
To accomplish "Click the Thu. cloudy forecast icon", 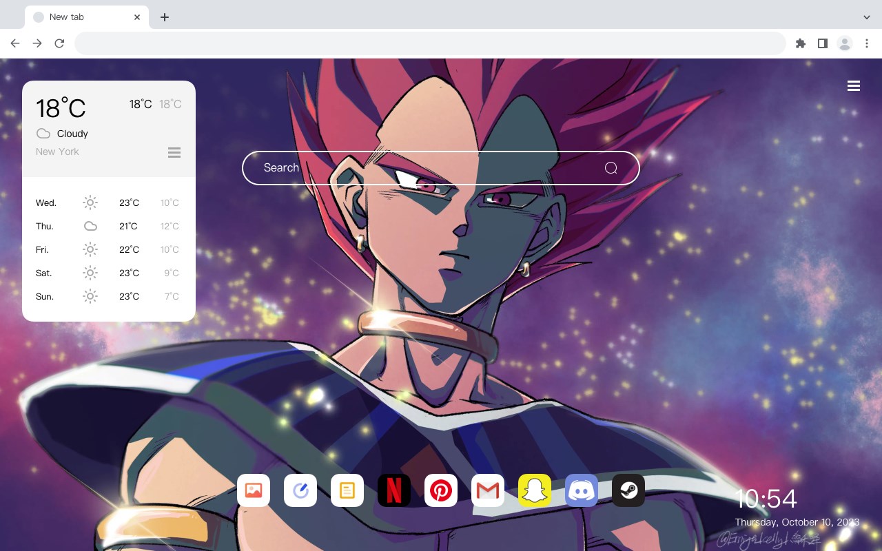I will pos(90,226).
